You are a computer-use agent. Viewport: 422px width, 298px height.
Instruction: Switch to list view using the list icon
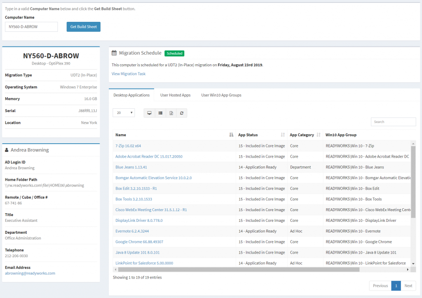coord(160,113)
